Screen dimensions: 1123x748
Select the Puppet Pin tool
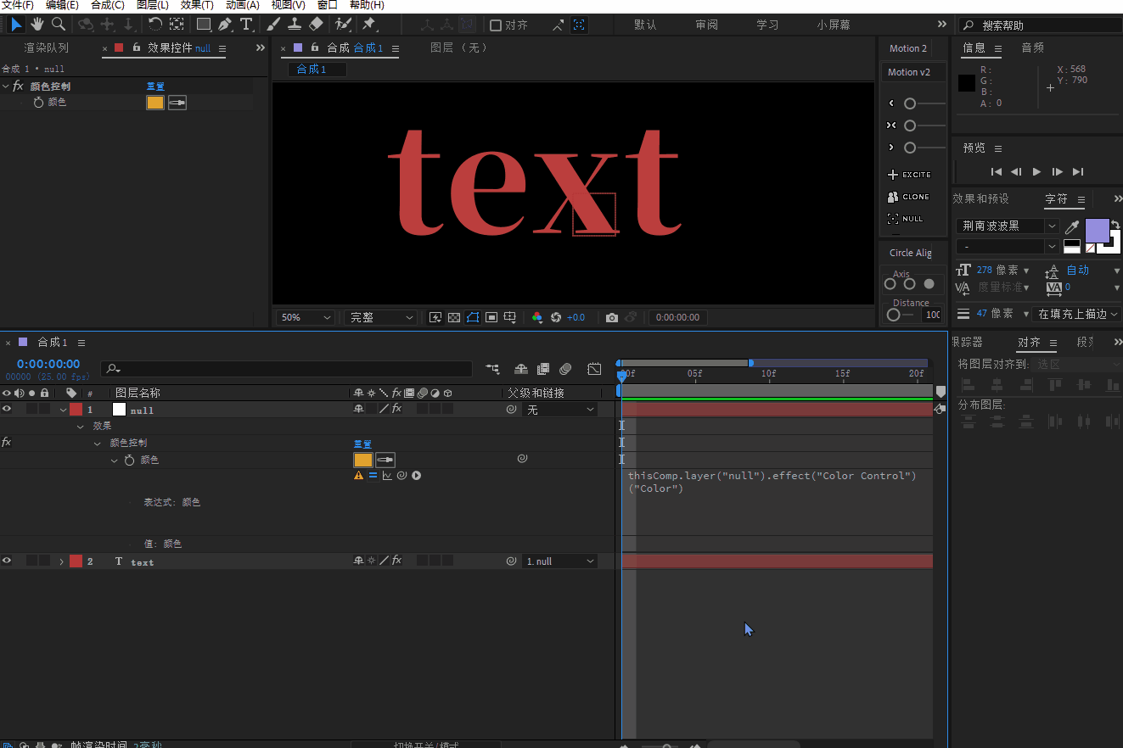369,25
